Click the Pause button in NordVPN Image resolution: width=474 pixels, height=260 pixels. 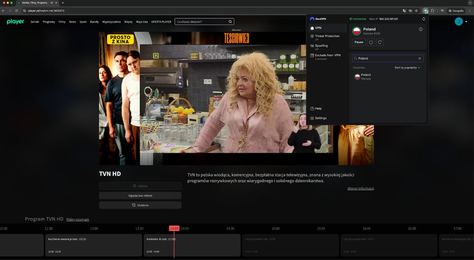pyautogui.click(x=359, y=42)
